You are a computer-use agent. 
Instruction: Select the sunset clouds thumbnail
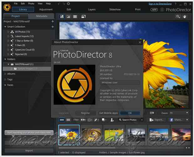pyautogui.click(x=181, y=135)
